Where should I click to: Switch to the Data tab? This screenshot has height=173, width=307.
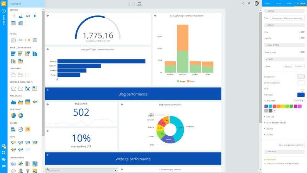click(x=278, y=3)
